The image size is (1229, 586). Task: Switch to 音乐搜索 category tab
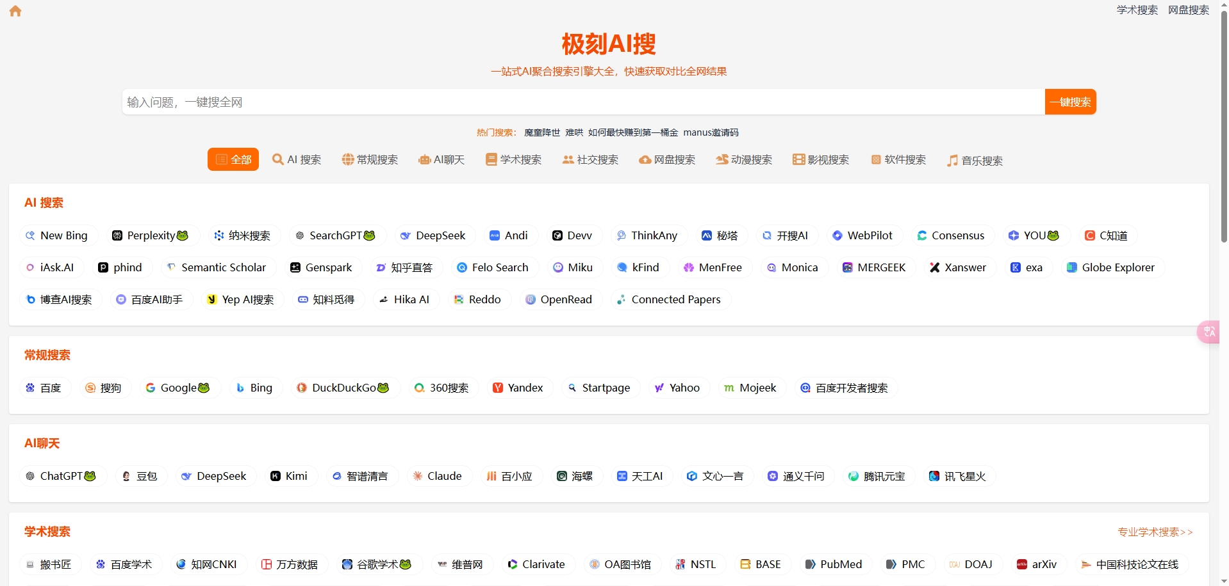pos(975,160)
